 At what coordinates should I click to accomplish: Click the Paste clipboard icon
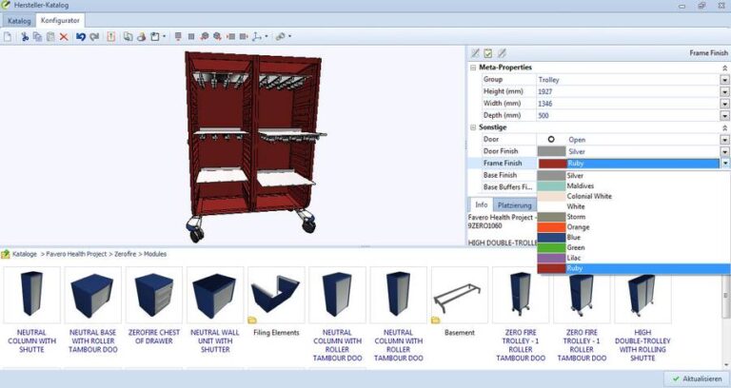pos(50,36)
